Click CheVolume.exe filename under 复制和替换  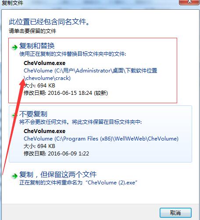click(45, 63)
